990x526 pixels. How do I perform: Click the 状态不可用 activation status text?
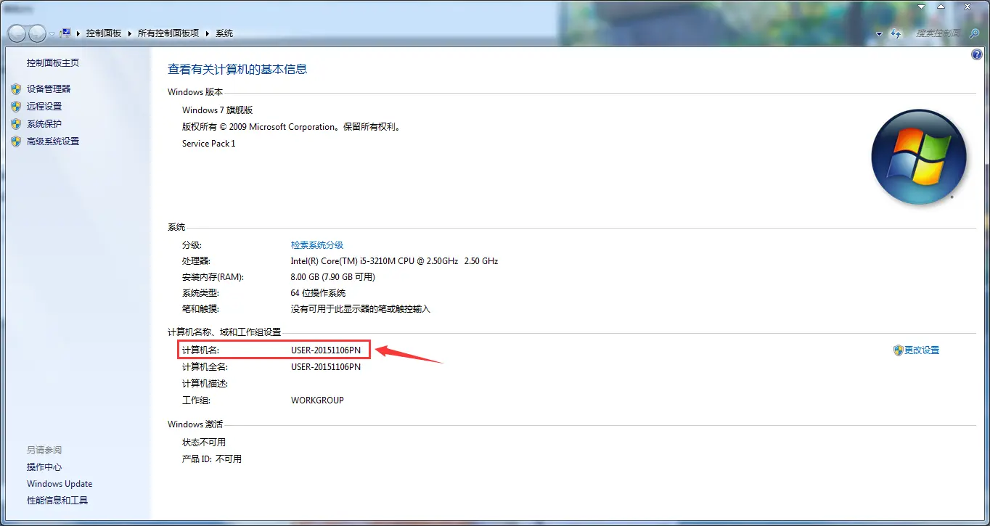pyautogui.click(x=204, y=443)
